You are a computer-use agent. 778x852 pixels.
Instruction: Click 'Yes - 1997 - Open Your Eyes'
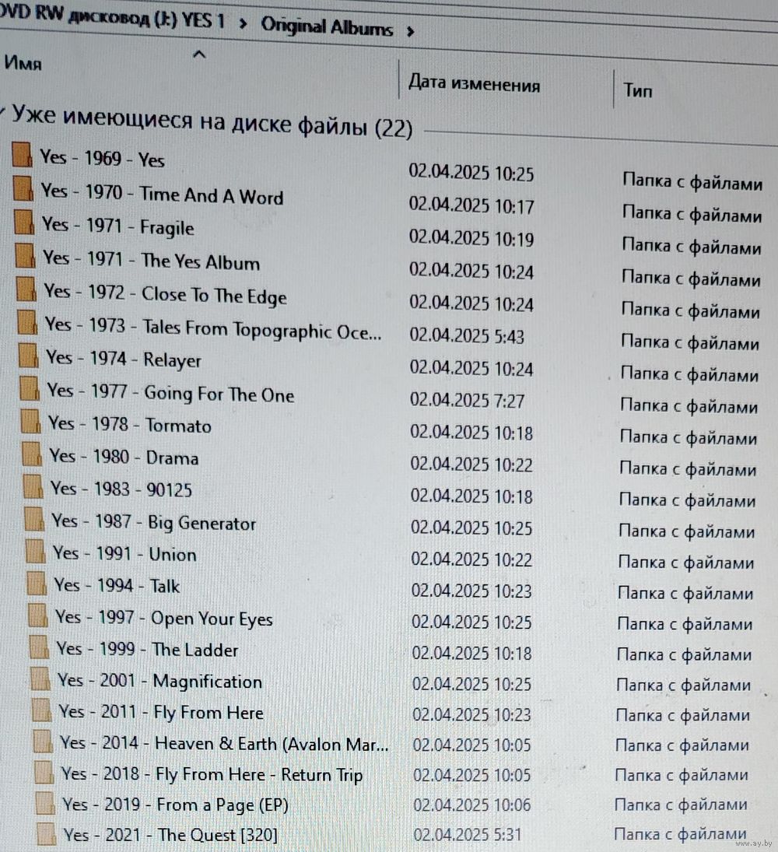click(163, 619)
